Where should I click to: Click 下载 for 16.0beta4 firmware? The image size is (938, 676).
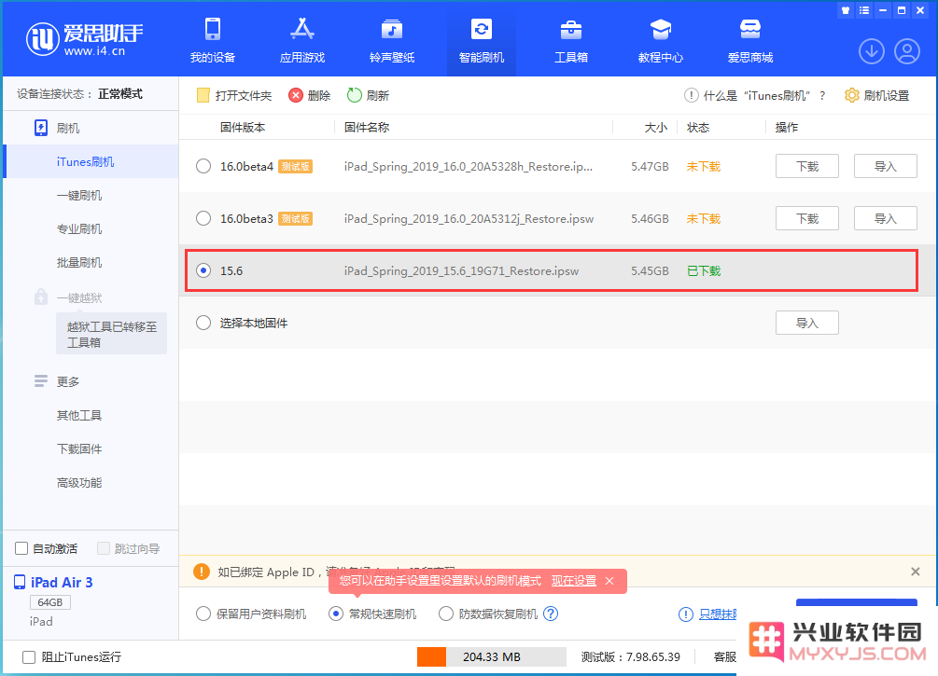tap(807, 166)
